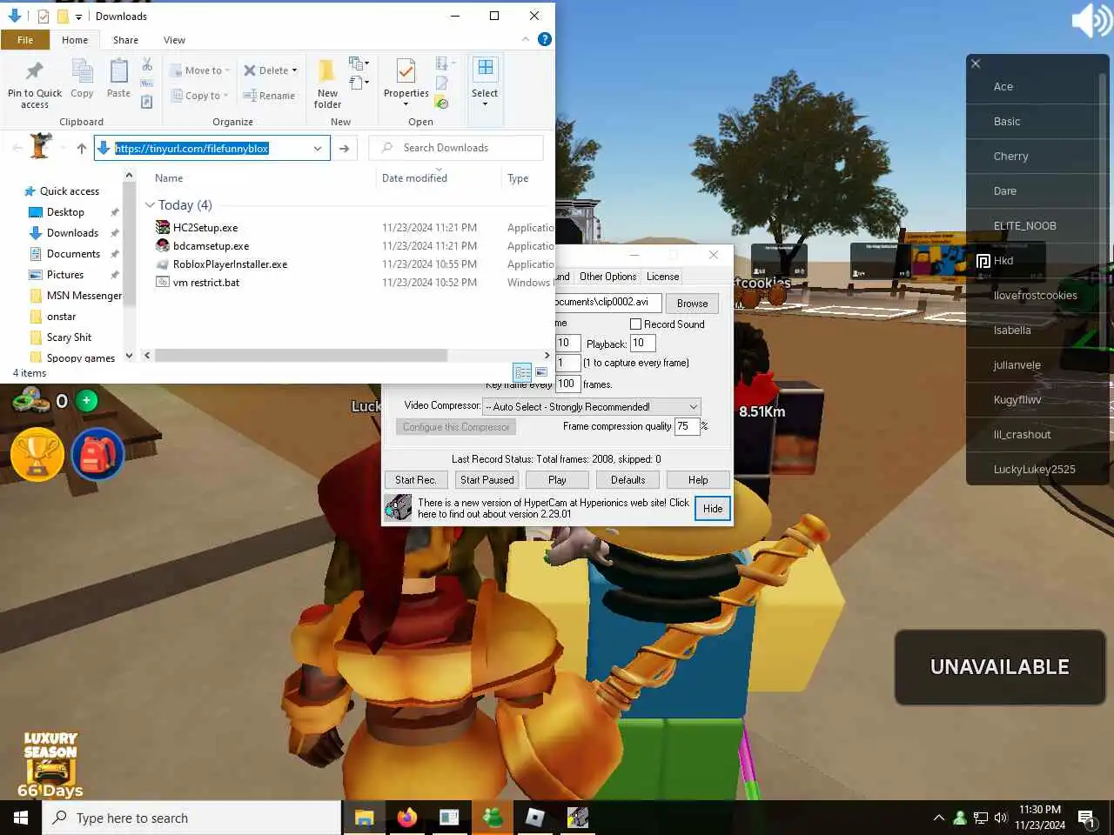1114x835 pixels.
Task: Open Documents in Quick access
Action: (x=73, y=254)
